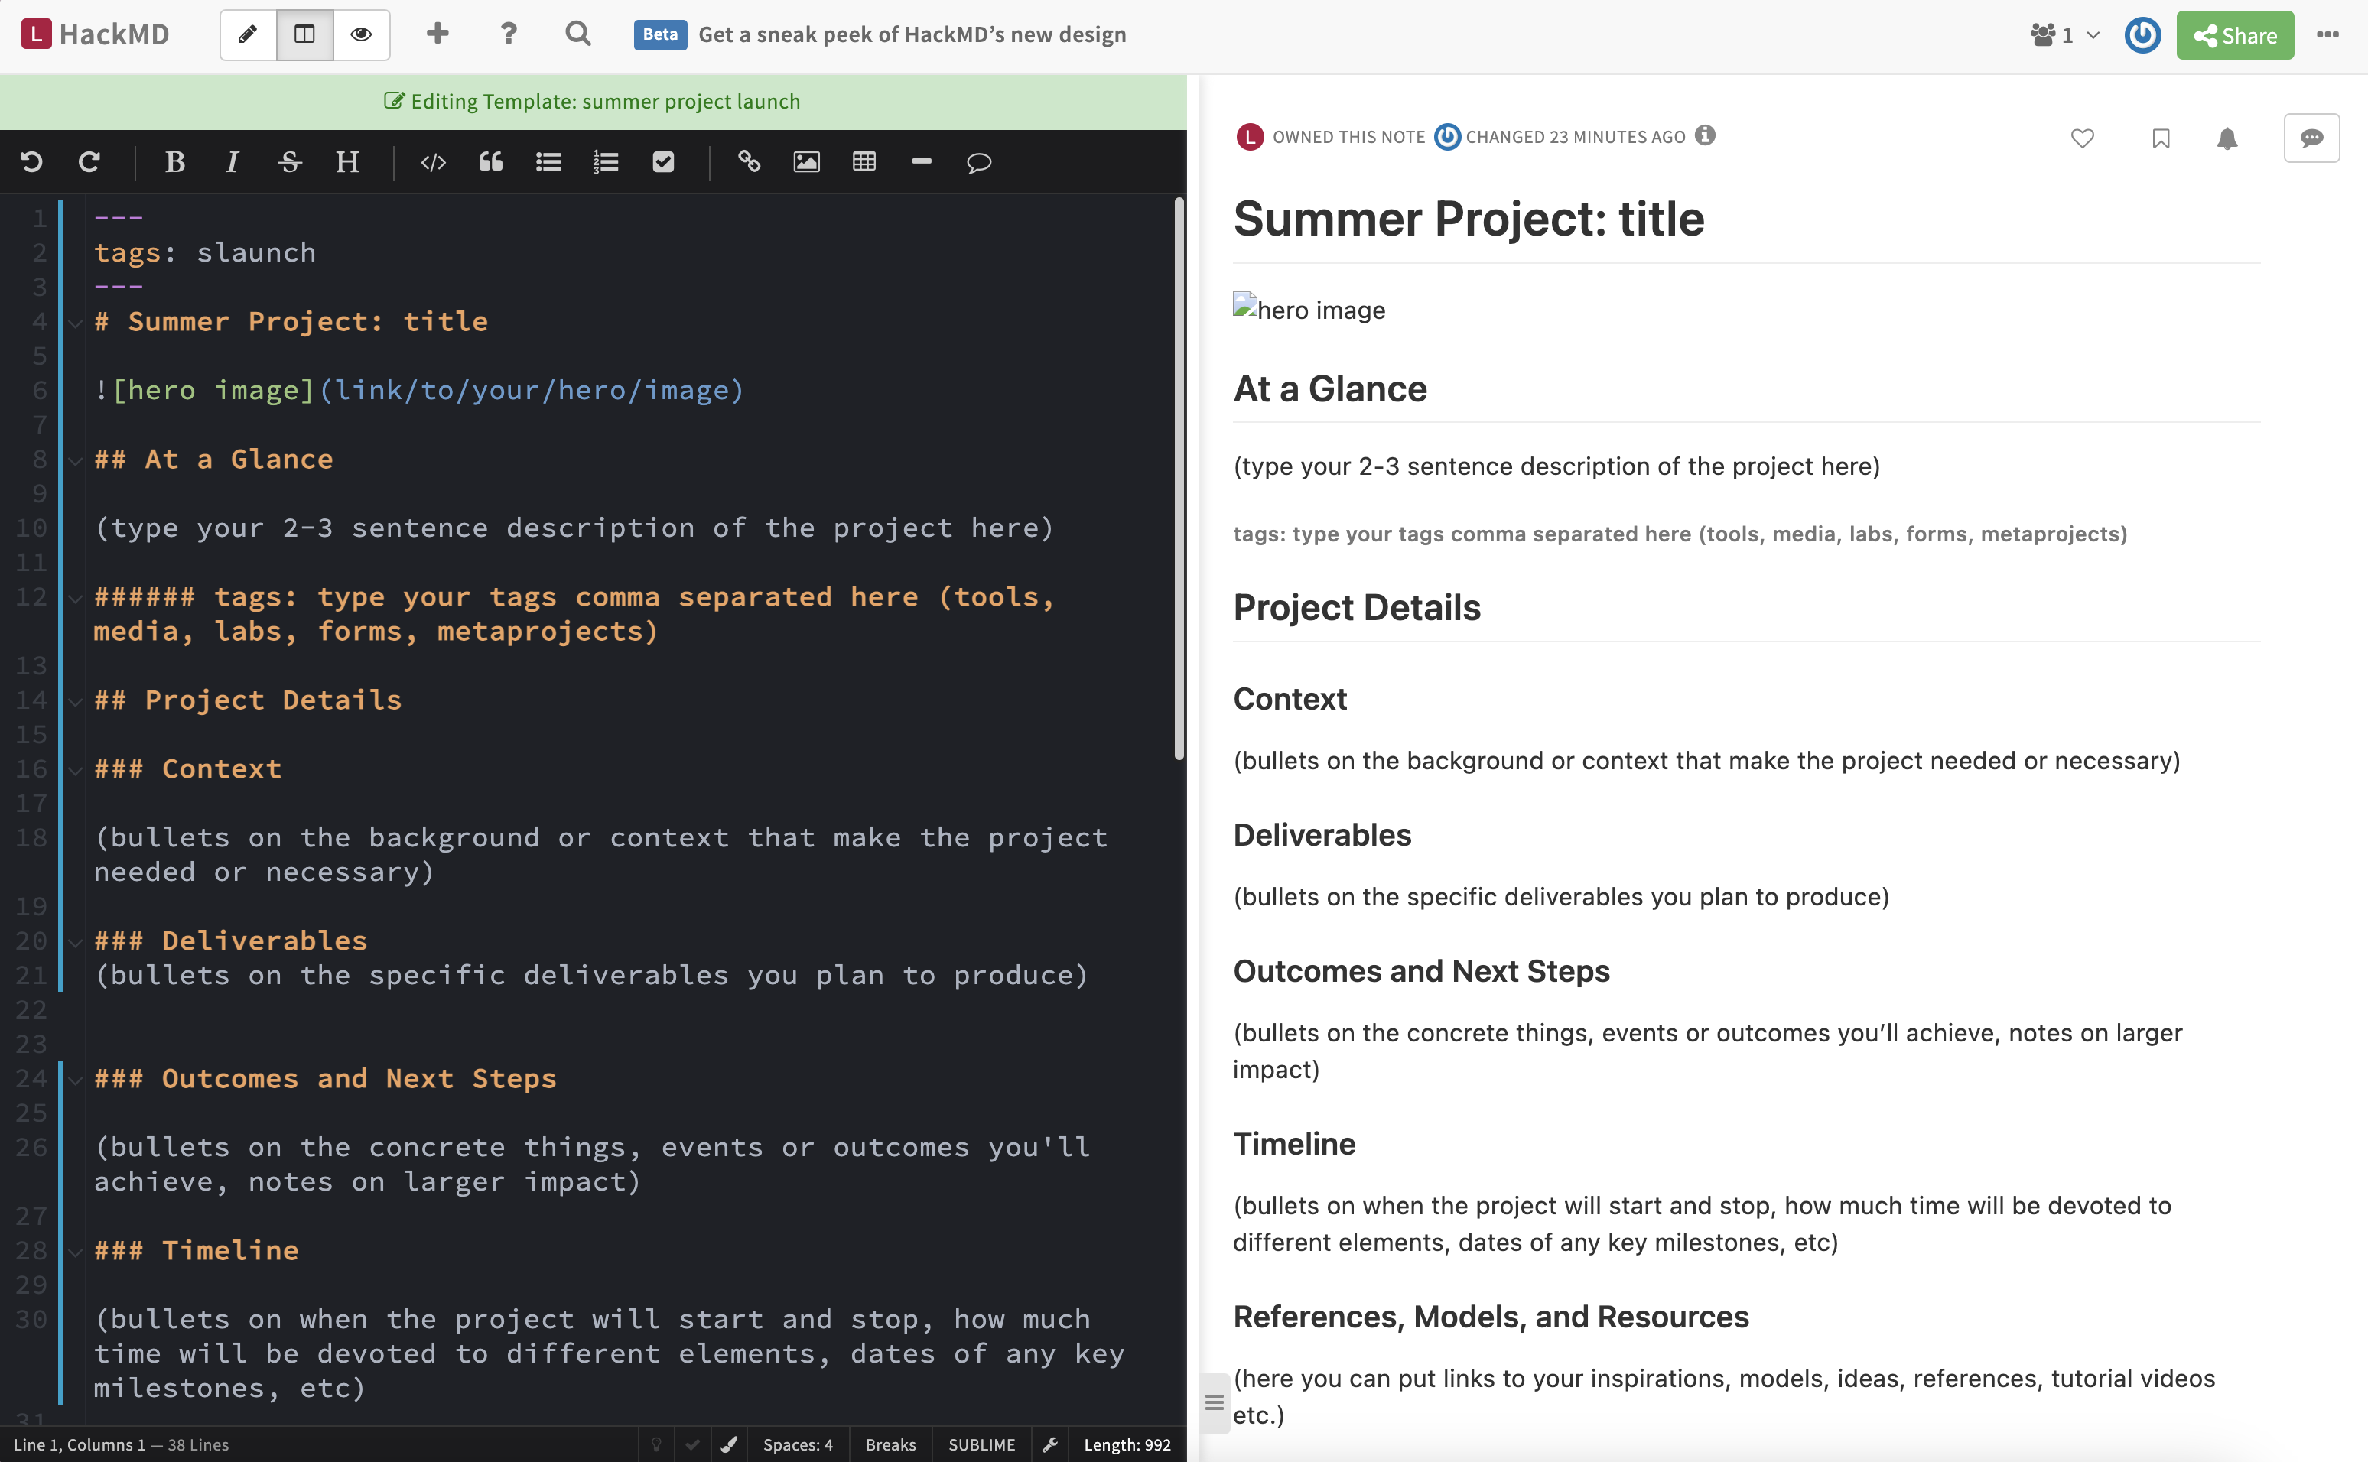Click the insert image toolbar icon
This screenshot has height=1462, width=2368.
coord(806,161)
